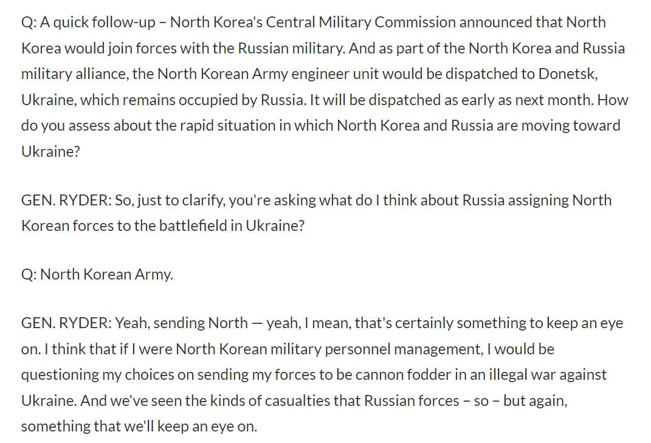This screenshot has width=651, height=443.
Task: Click "GEN. RYDER:" before "So, just to clarify"
Action: click(x=66, y=200)
